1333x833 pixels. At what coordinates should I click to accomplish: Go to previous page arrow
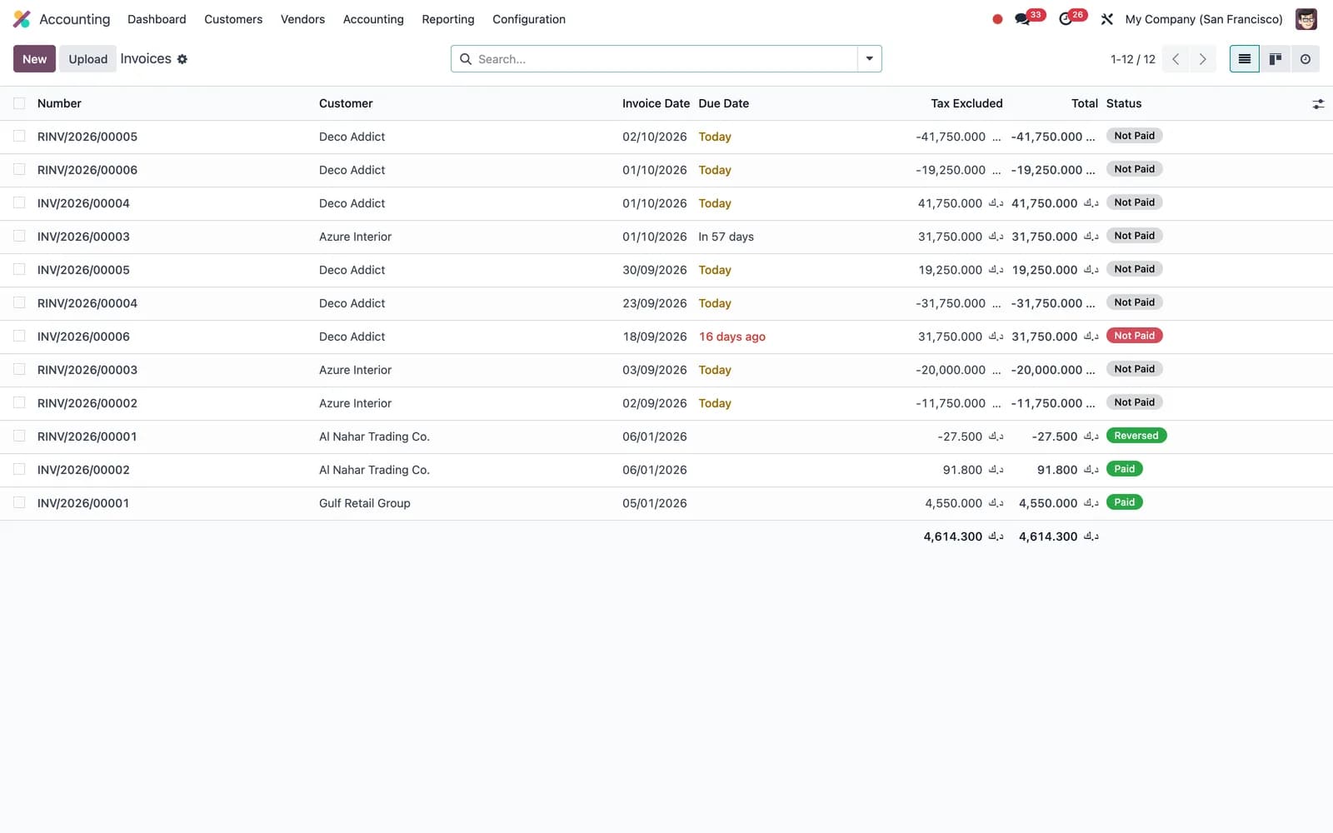coord(1176,59)
